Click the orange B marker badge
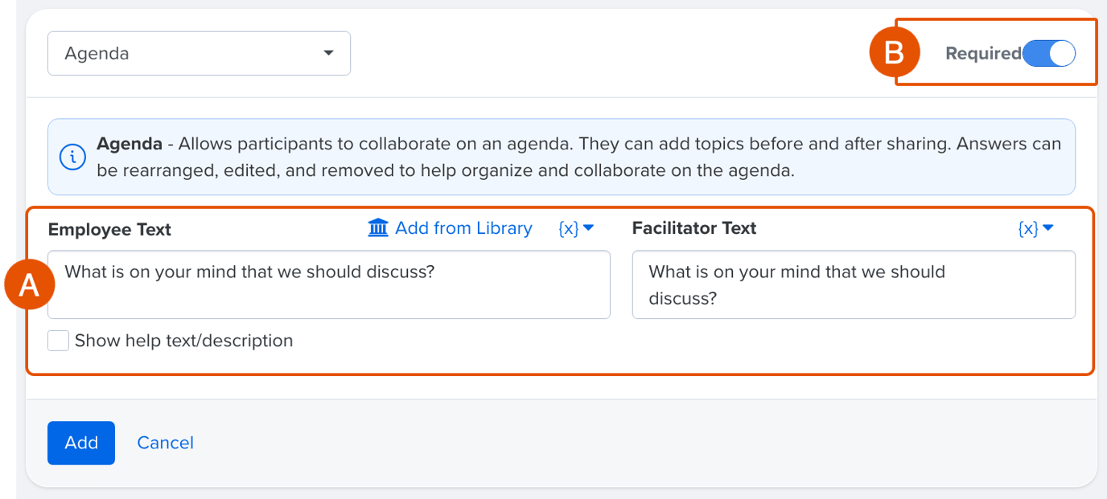The image size is (1107, 499). click(895, 52)
